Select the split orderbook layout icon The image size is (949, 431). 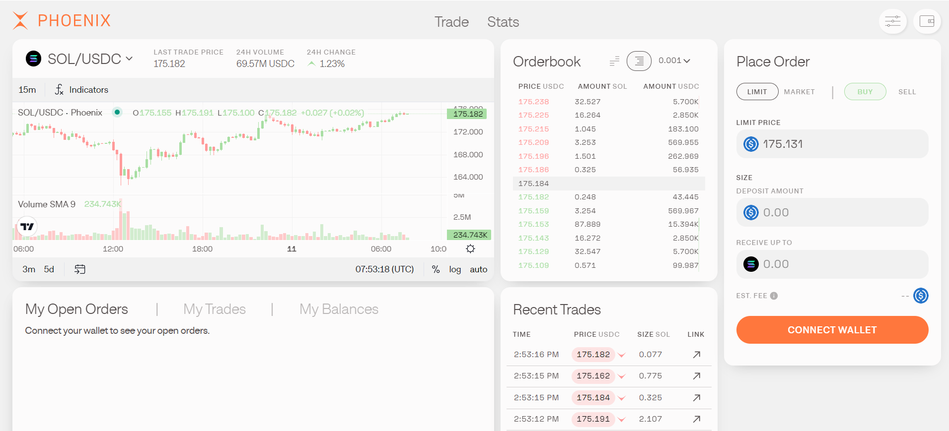tap(614, 61)
